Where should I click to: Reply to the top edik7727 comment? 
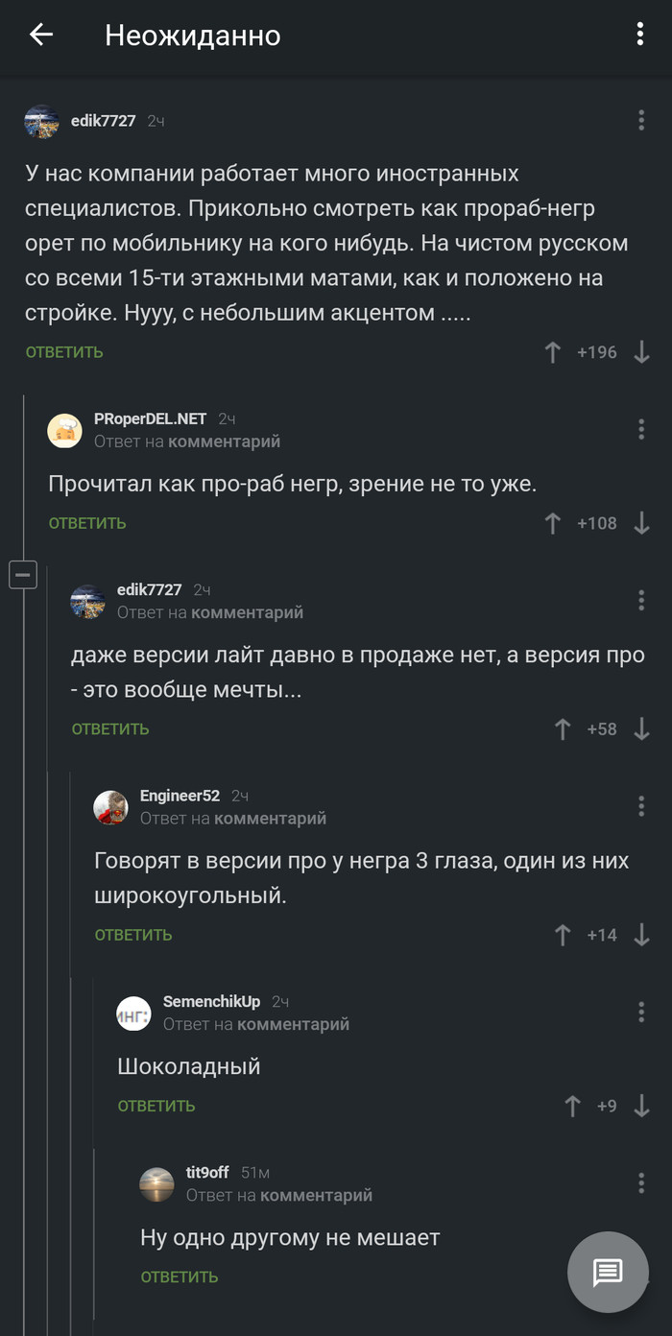coord(64,352)
